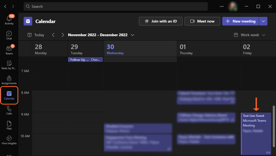Expand the New meeting dropdown arrow
This screenshot has width=276, height=156.
click(263, 21)
